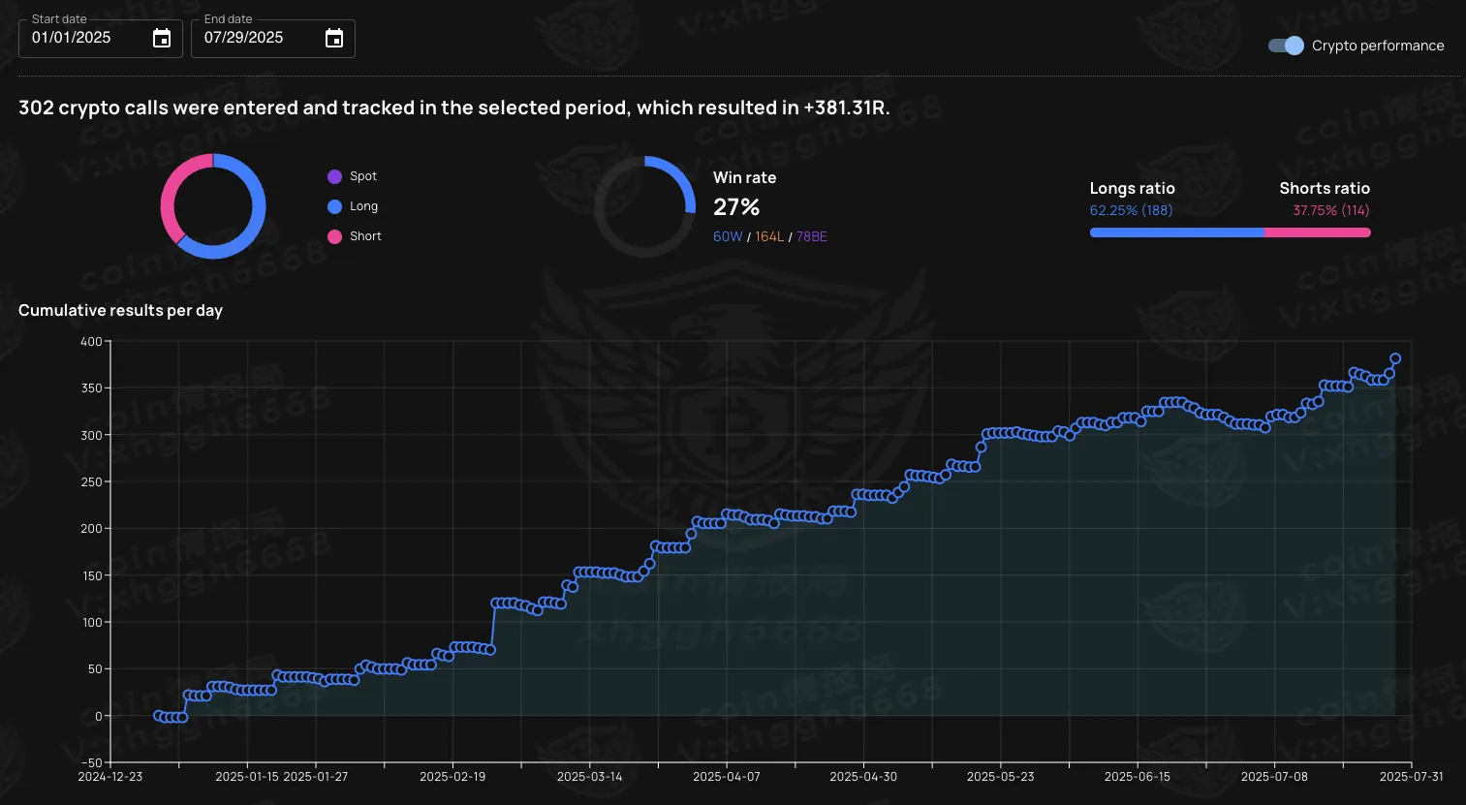This screenshot has height=805, width=1466.
Task: Open the End date calendar picker
Action: 334,39
